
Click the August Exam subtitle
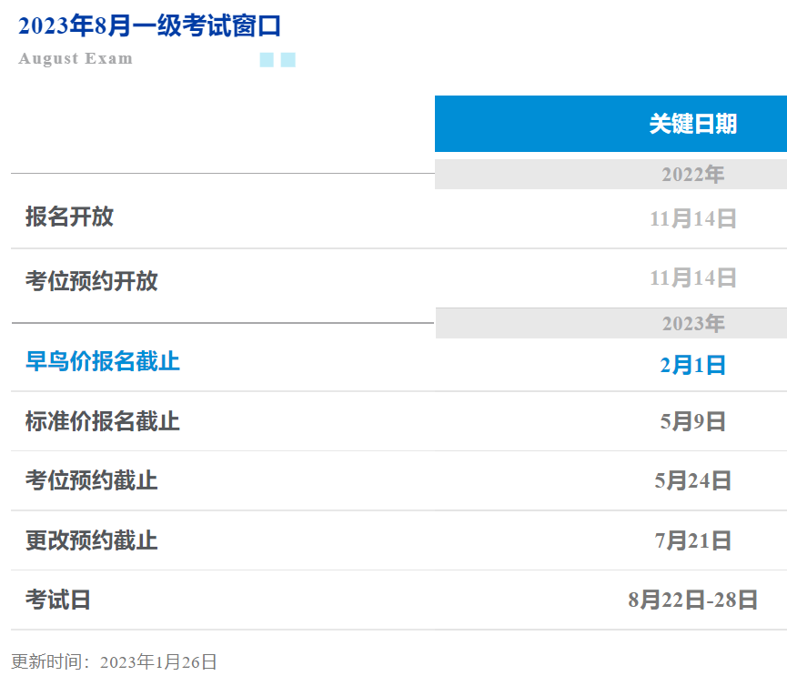click(76, 59)
